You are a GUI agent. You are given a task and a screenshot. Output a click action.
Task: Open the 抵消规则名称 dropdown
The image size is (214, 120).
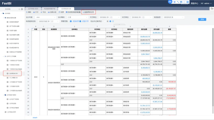[x=49, y=21]
